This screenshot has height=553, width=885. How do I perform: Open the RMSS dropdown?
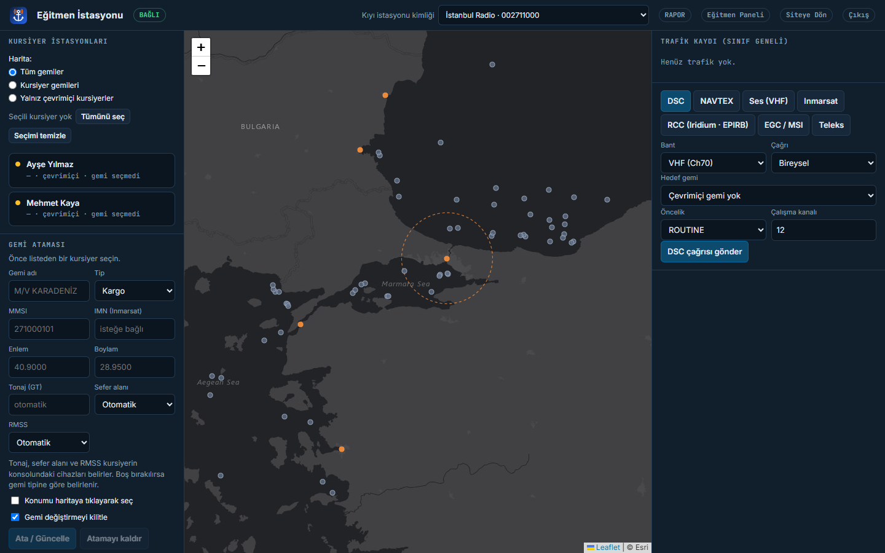coord(49,443)
